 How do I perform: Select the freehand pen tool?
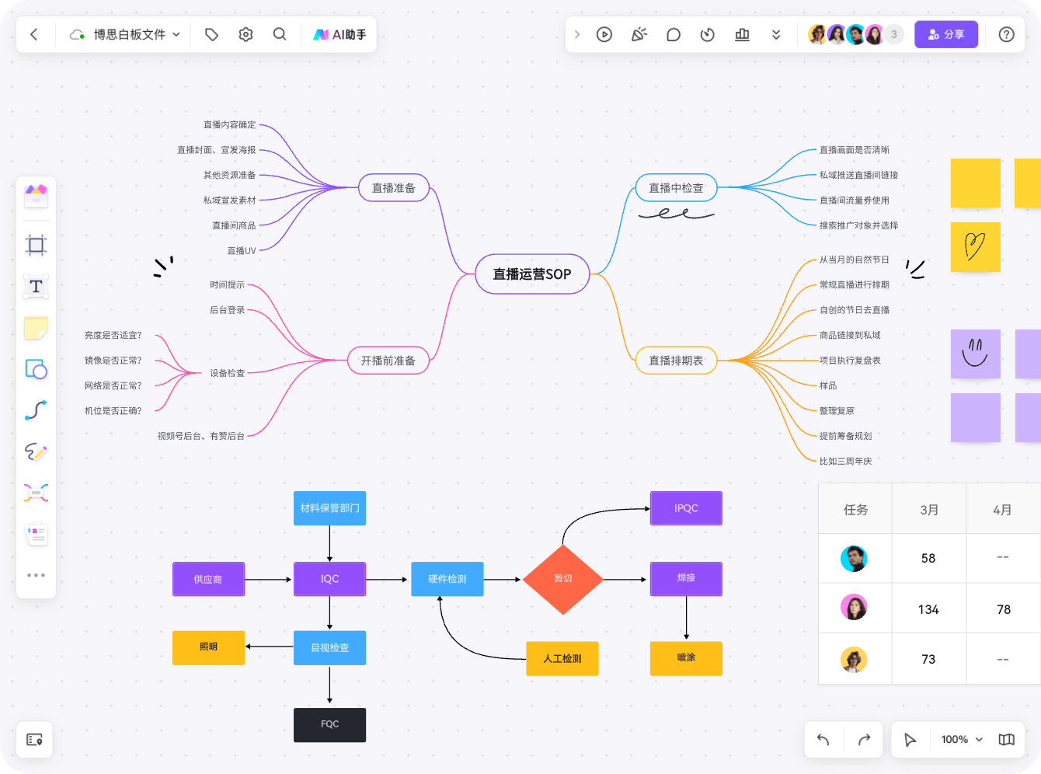click(36, 451)
